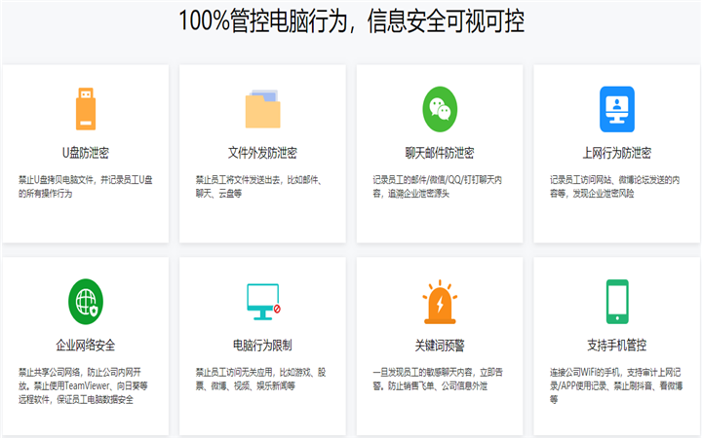
Task: Select the heading U盘防泄密
Action: tap(86, 153)
